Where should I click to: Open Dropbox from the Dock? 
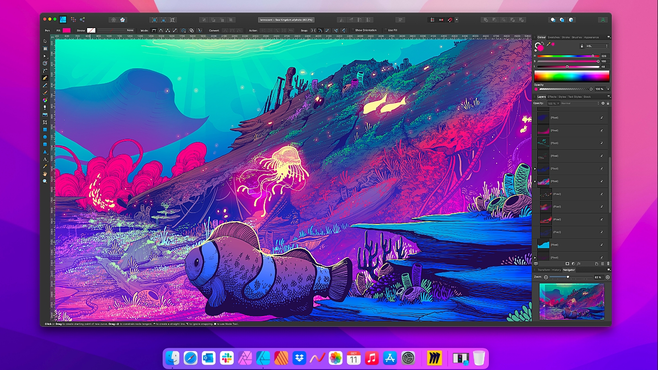300,358
